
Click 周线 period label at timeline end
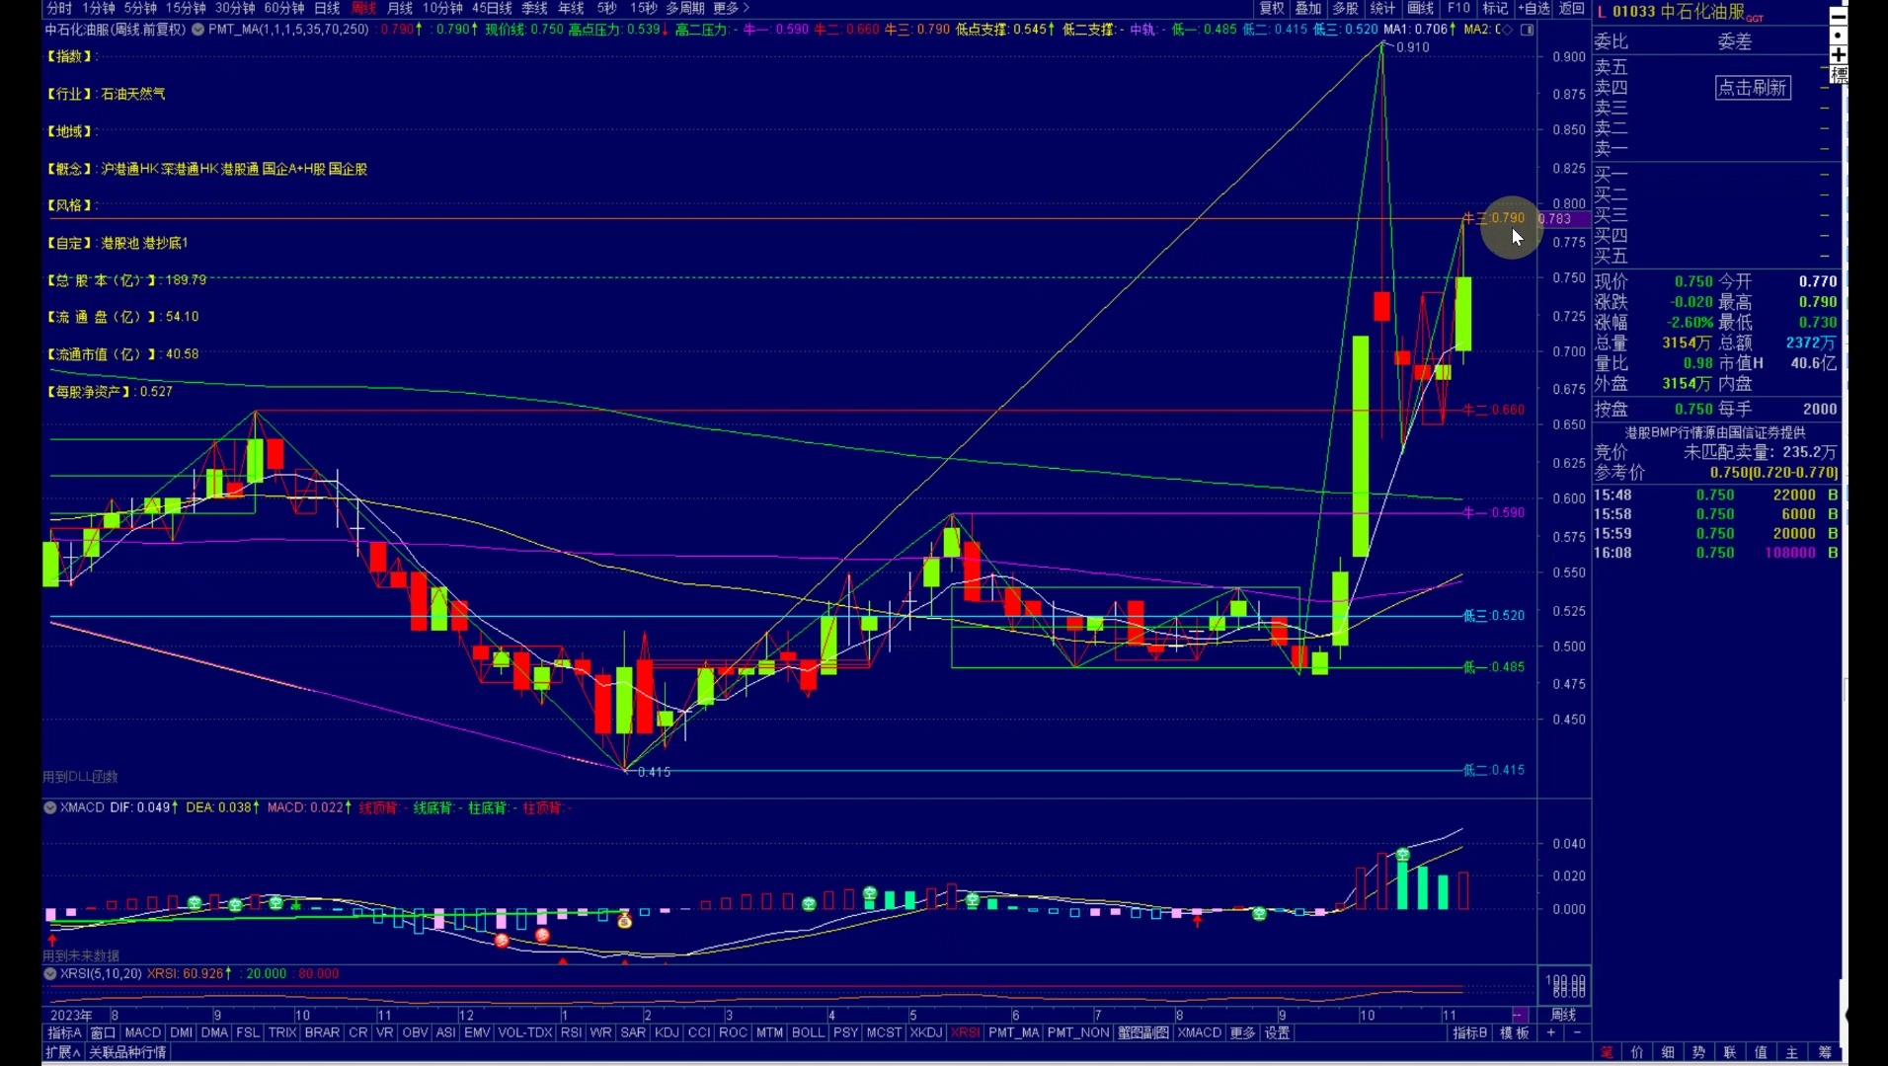1564,1015
